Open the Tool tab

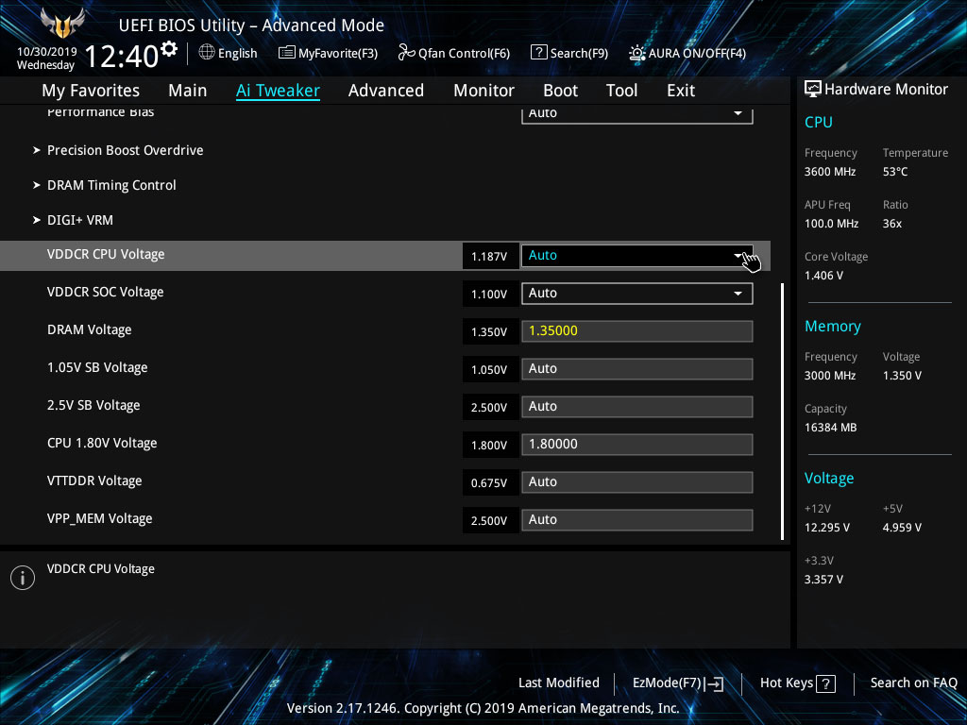(621, 91)
